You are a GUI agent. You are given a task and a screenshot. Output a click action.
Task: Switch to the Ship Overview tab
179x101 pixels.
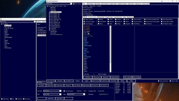90,4
